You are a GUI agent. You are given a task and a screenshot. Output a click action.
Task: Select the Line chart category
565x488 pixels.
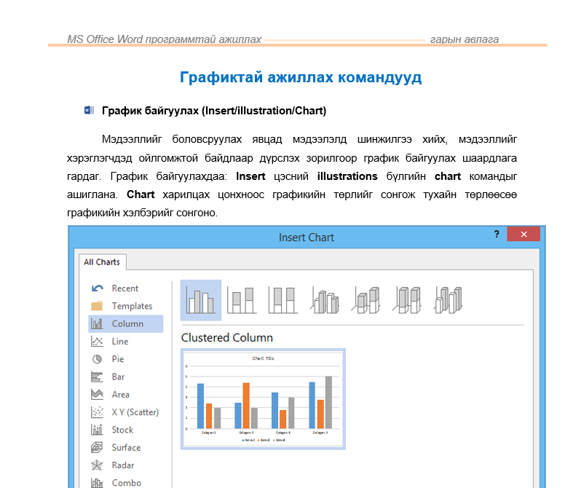125,342
